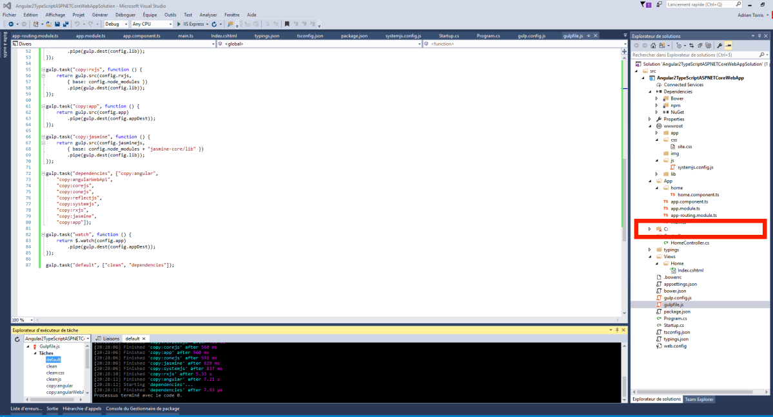Viewport: 773px width, 417px height.
Task: Click the magnifier search icon in Solution Explorer
Action: tap(761, 55)
